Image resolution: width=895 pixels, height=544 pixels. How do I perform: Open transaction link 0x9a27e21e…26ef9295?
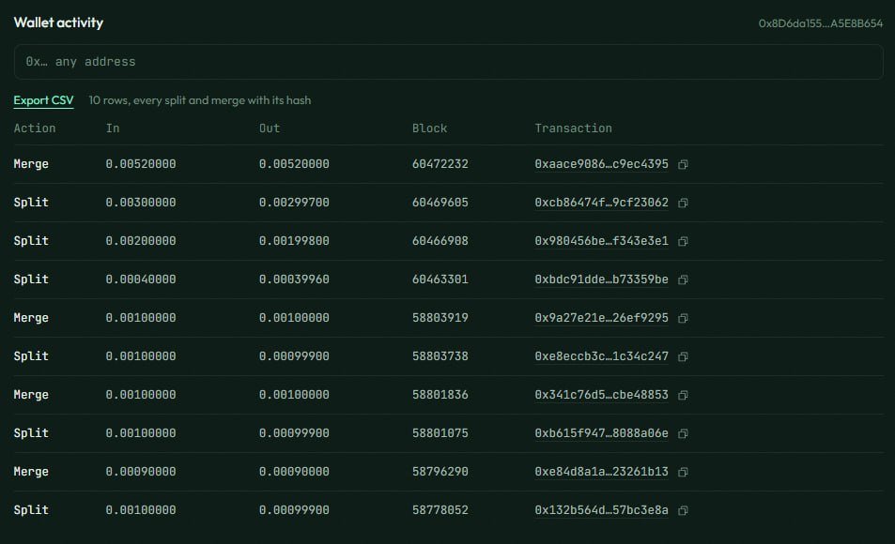(x=601, y=318)
